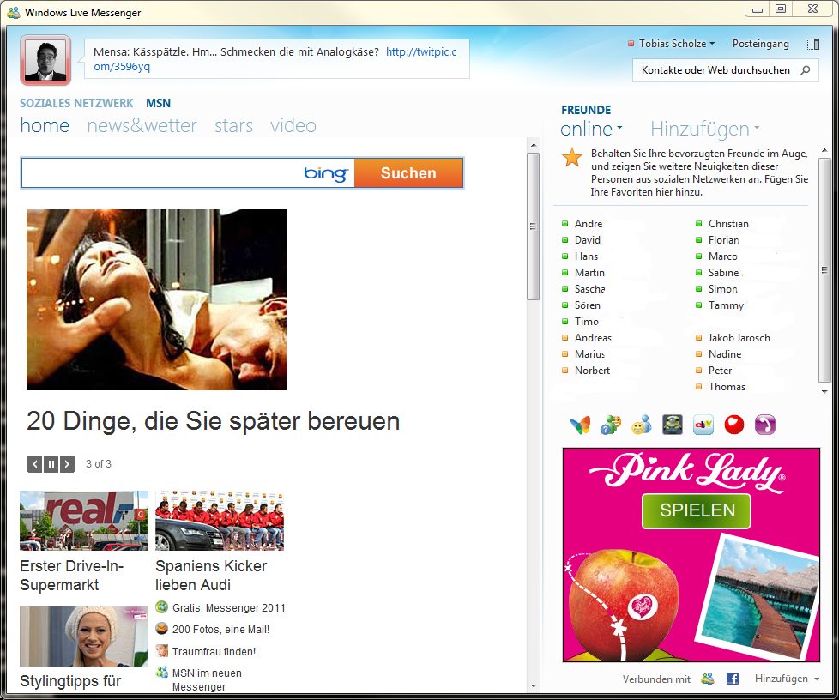Click the orange favorites star icon
This screenshot has height=700, width=839.
(x=572, y=157)
